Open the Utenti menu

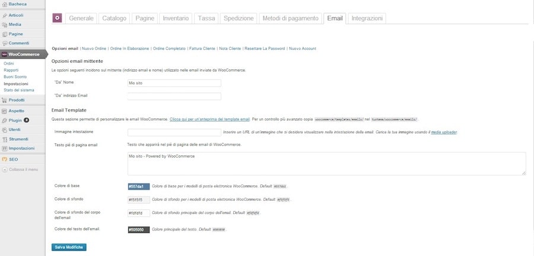click(15, 130)
